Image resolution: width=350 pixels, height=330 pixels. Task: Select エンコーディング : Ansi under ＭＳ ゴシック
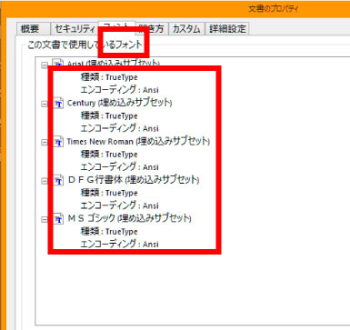pyautogui.click(x=119, y=244)
